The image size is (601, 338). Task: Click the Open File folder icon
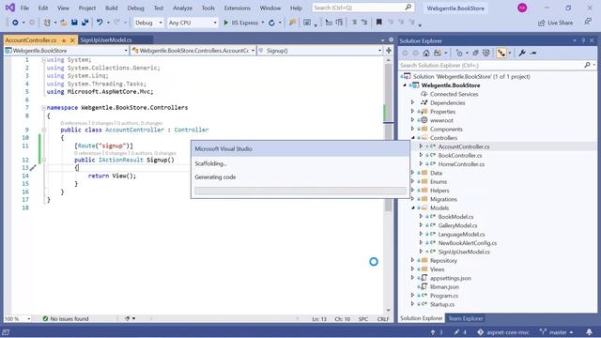click(64, 23)
